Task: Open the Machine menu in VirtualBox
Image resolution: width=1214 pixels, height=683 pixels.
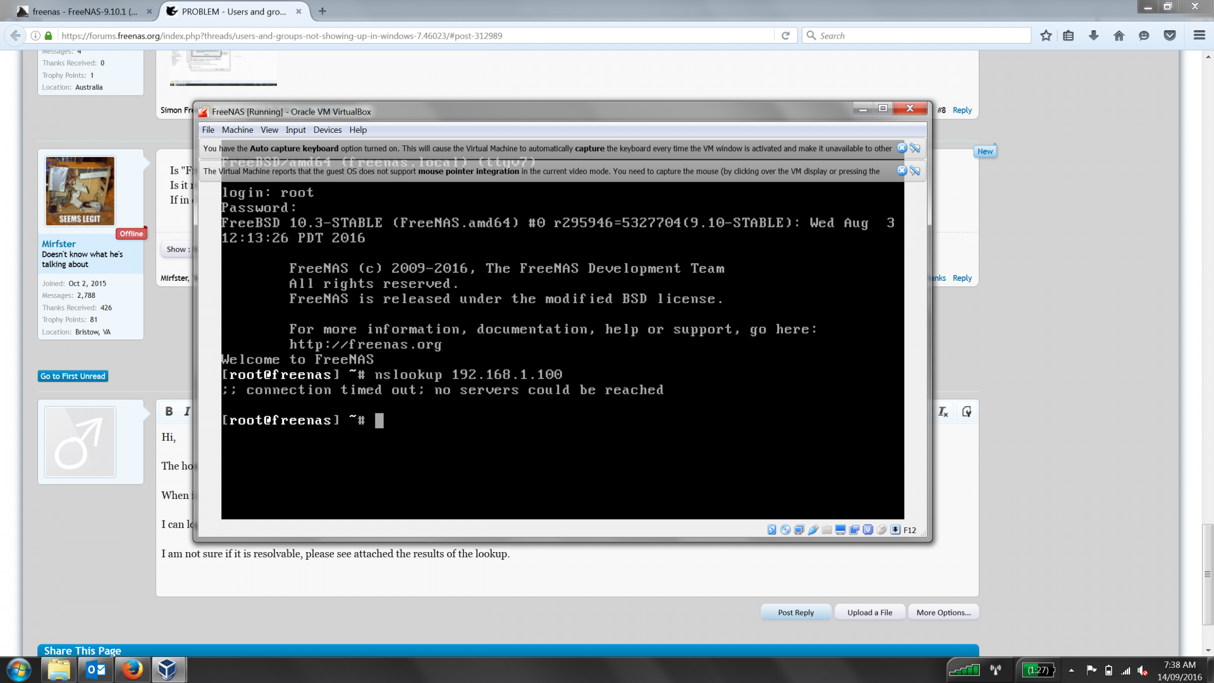Action: pyautogui.click(x=237, y=130)
